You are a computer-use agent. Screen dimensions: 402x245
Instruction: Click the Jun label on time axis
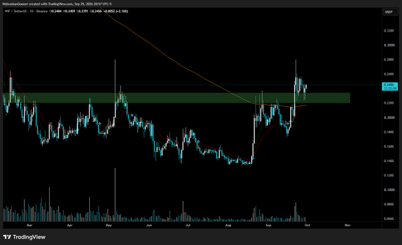pos(149,225)
